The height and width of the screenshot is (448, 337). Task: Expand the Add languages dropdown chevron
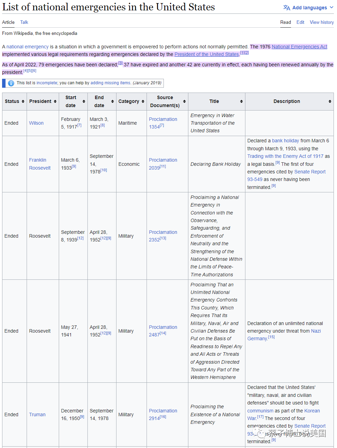[331, 7]
